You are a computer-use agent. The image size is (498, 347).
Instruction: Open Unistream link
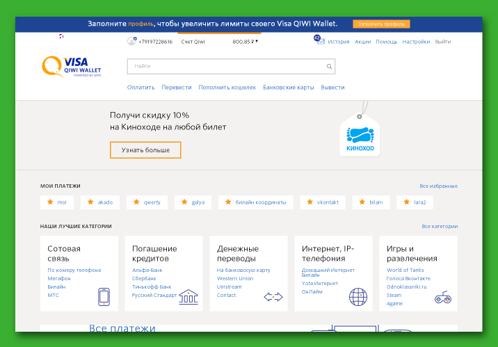click(229, 287)
